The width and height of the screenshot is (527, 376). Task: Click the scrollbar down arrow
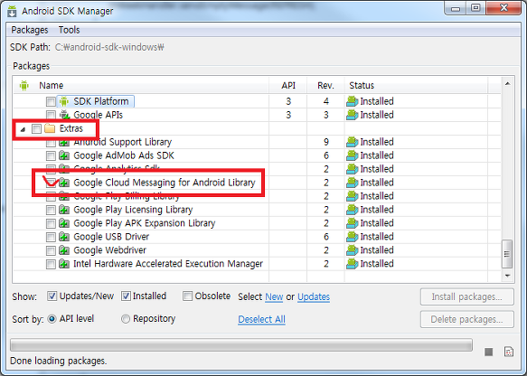[x=507, y=276]
